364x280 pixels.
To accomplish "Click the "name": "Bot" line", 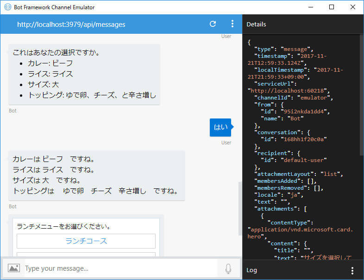I will pyautogui.click(x=282, y=118).
